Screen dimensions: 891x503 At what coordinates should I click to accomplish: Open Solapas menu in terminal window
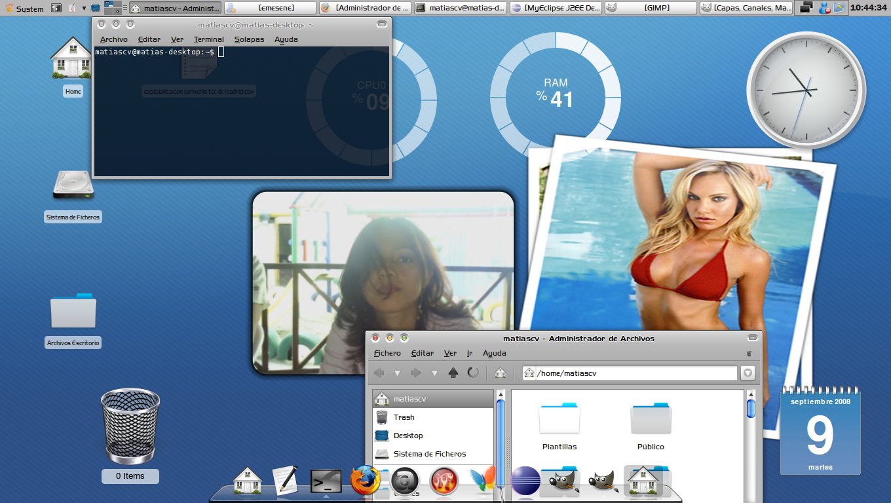tap(249, 39)
